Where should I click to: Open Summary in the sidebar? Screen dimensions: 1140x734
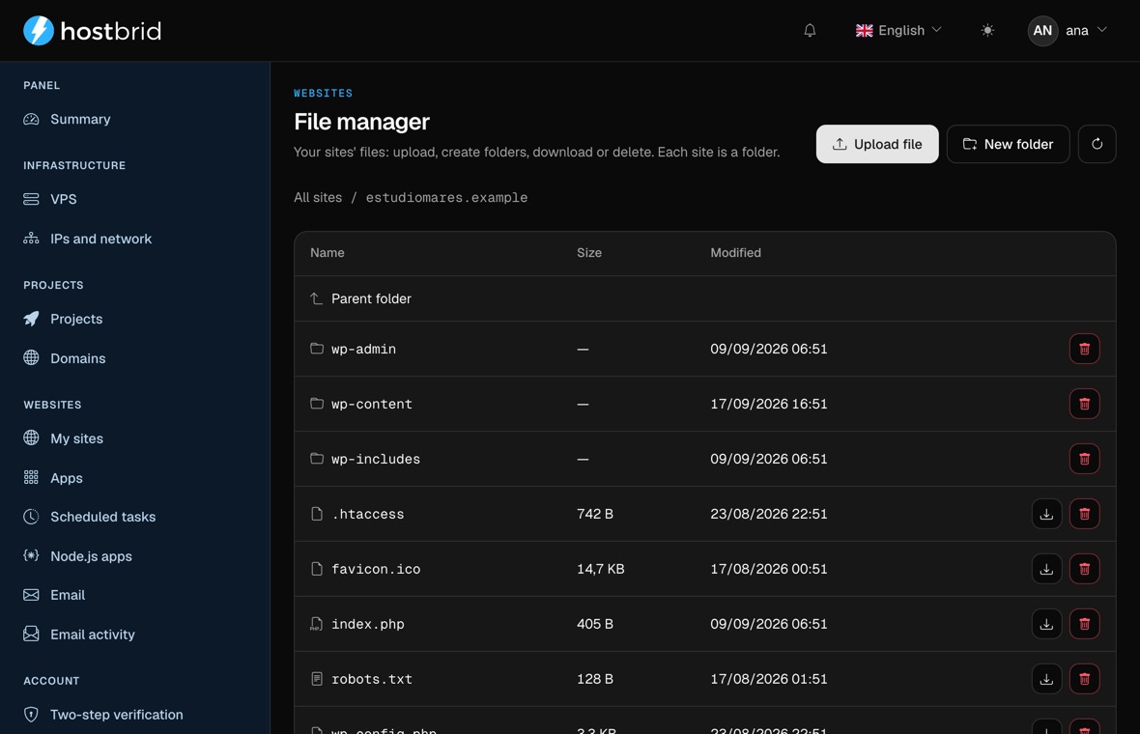coord(80,119)
